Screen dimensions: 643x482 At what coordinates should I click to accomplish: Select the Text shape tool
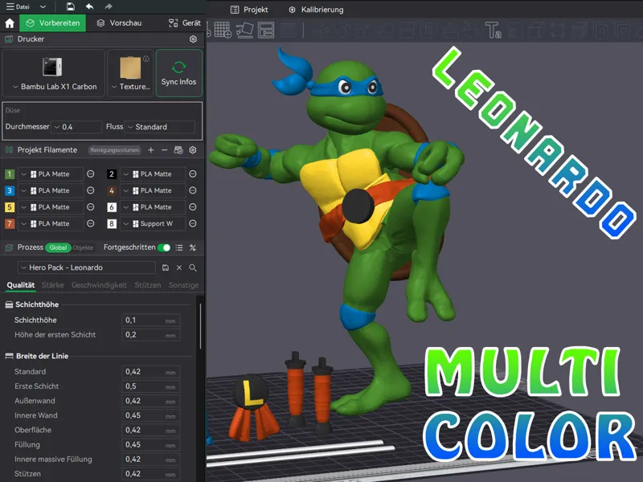point(494,30)
